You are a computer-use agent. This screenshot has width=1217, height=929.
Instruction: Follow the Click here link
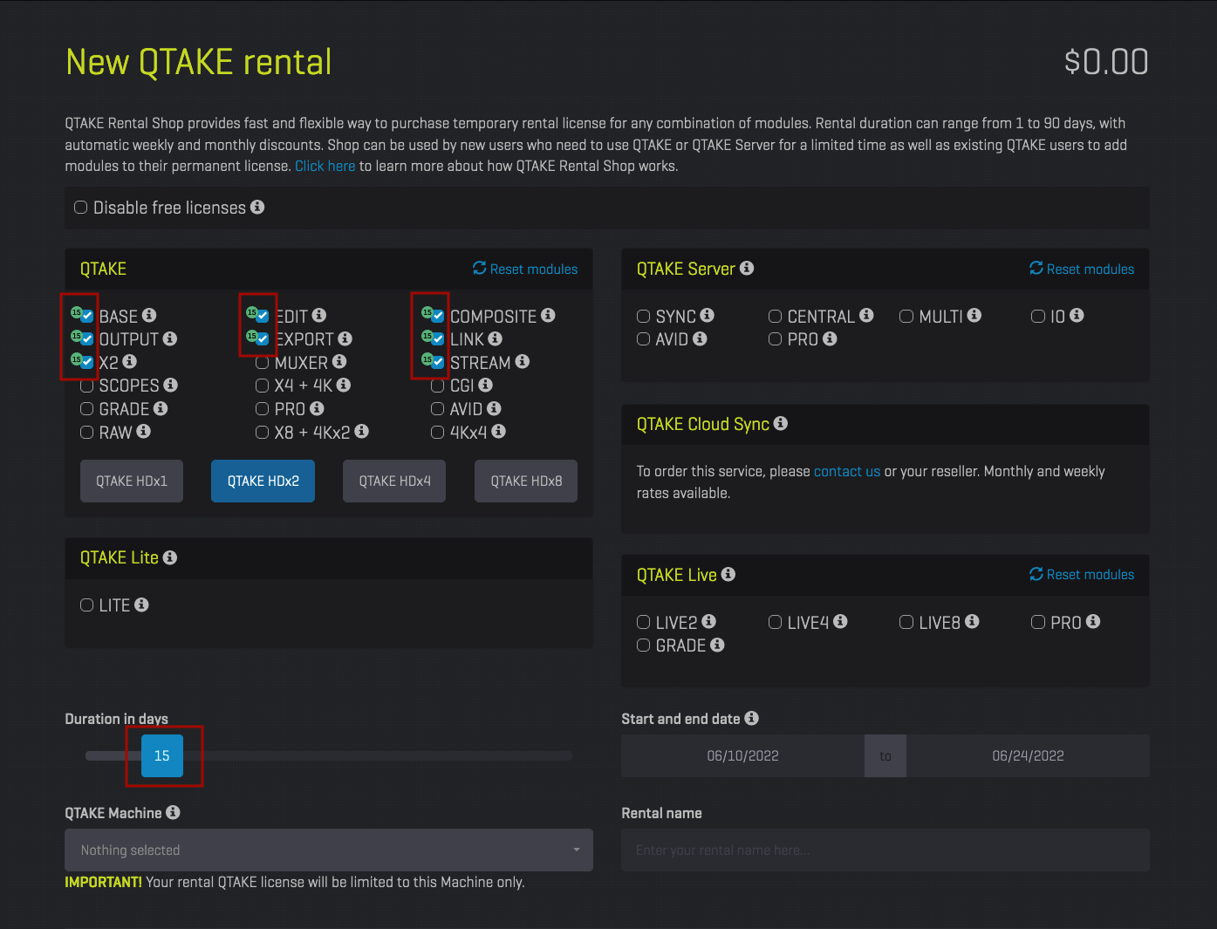pyautogui.click(x=325, y=166)
